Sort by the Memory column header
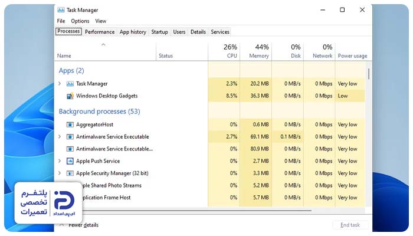The image size is (413, 236). click(x=255, y=51)
